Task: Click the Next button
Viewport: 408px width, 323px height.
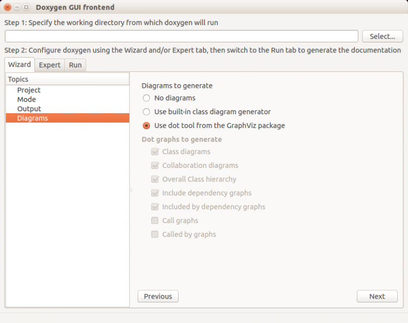Action: [x=377, y=296]
